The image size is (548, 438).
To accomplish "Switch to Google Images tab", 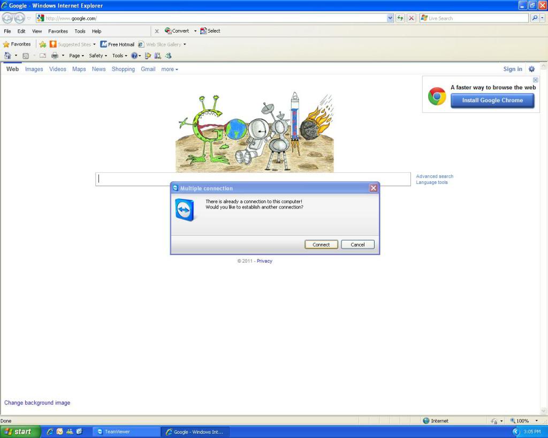I will pyautogui.click(x=34, y=69).
